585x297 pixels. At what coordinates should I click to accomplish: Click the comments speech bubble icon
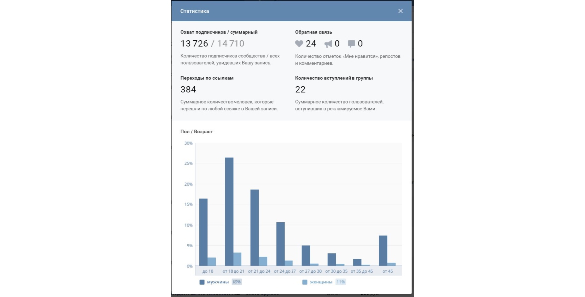pyautogui.click(x=351, y=44)
